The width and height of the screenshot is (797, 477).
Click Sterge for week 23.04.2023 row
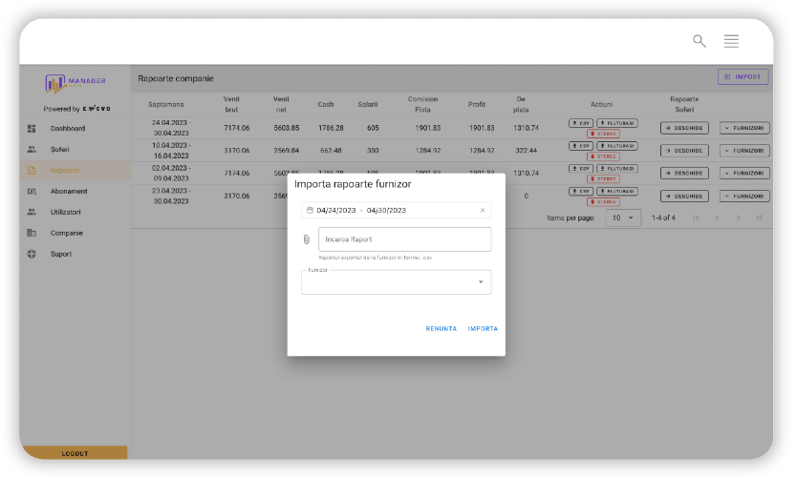[603, 202]
